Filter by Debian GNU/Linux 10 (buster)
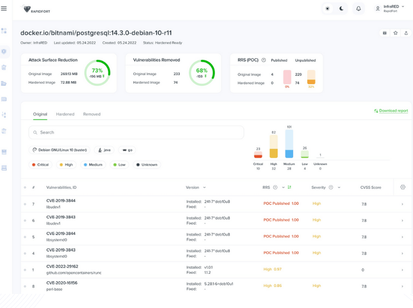This screenshot has width=413, height=308. (59, 150)
